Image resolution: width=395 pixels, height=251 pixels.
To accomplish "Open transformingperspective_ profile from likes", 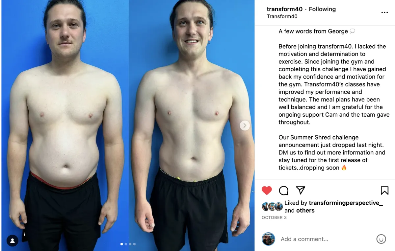I will [346, 203].
